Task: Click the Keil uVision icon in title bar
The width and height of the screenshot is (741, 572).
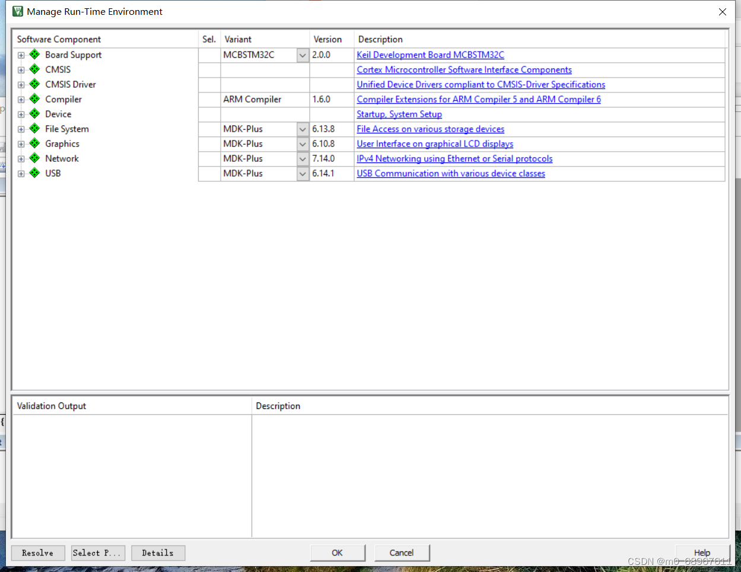Action: coord(18,11)
